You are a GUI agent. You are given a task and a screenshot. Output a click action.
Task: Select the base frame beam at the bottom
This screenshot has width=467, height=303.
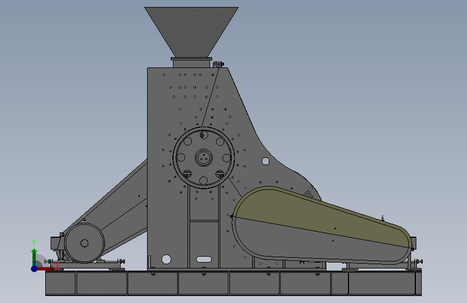(x=233, y=283)
